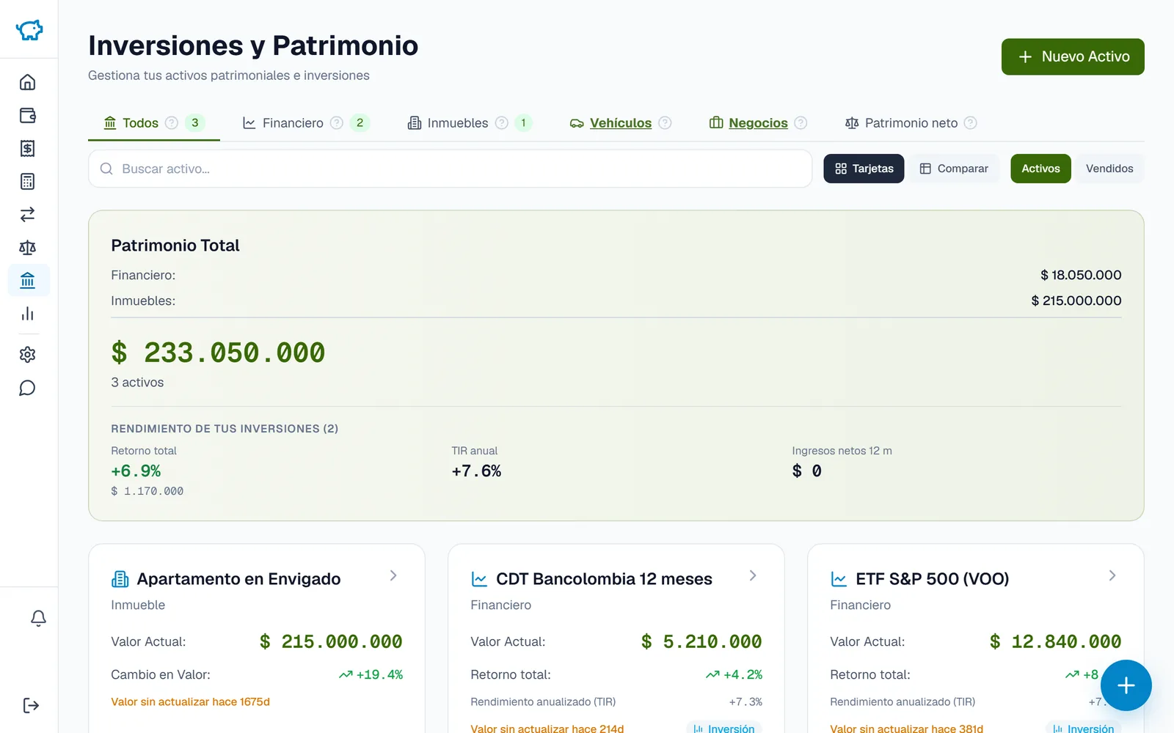Click the CDT Bancolombia 12 meses title
Image resolution: width=1174 pixels, height=733 pixels.
604,579
